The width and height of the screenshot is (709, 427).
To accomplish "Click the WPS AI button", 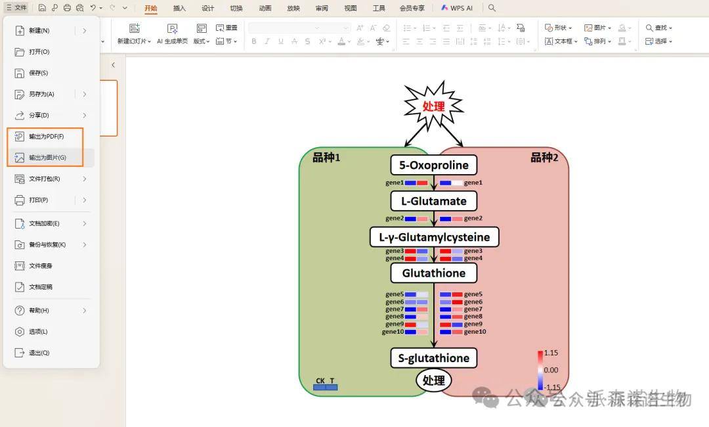I will (457, 8).
